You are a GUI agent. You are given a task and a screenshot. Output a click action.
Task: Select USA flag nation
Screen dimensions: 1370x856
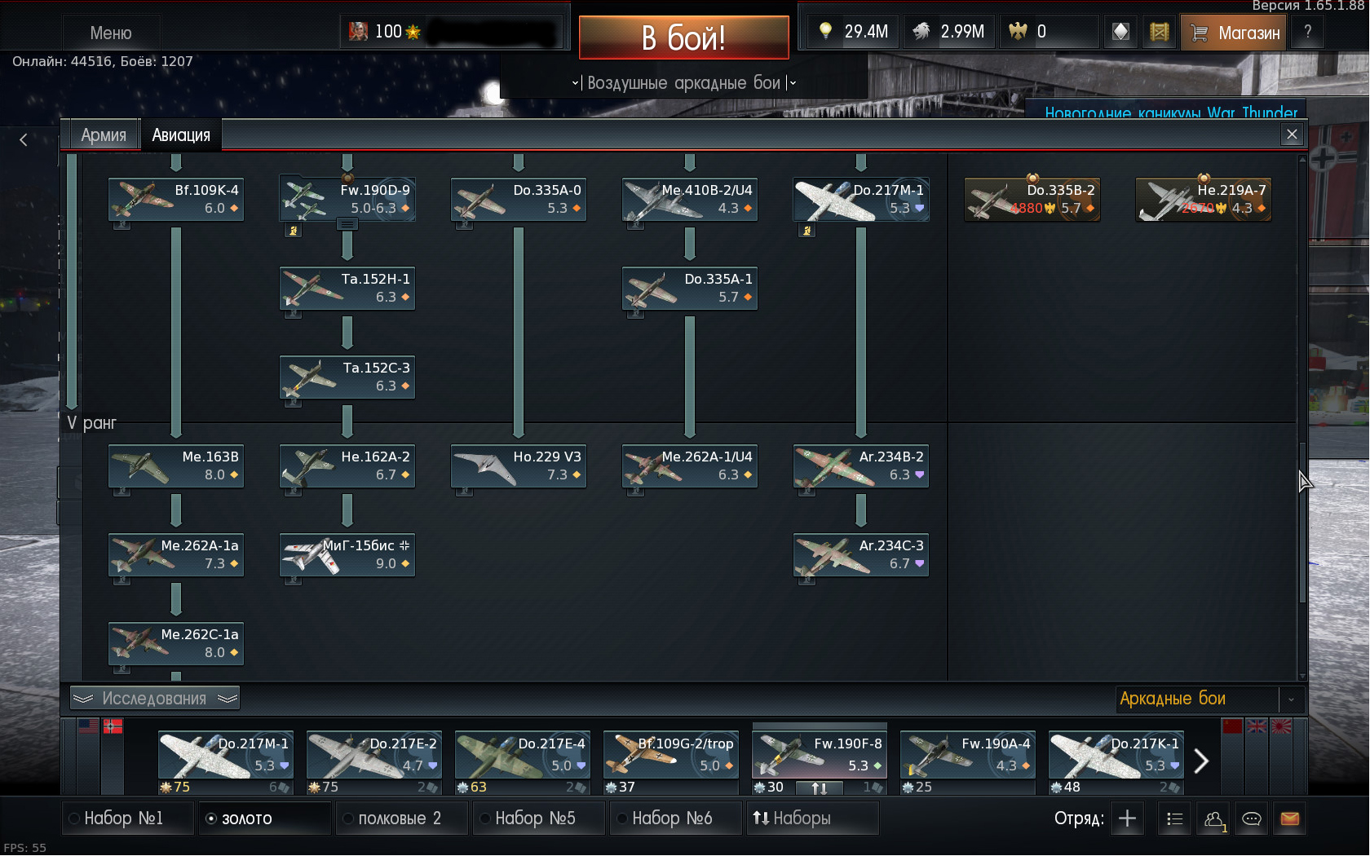tap(88, 726)
